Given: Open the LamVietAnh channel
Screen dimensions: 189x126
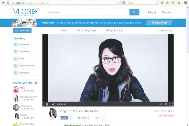Looking at the screenshot, I should tap(26, 52).
